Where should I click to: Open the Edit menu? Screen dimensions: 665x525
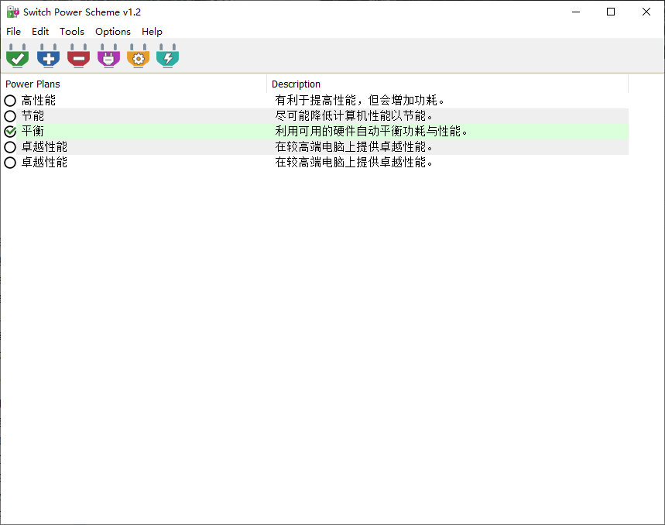pos(40,32)
